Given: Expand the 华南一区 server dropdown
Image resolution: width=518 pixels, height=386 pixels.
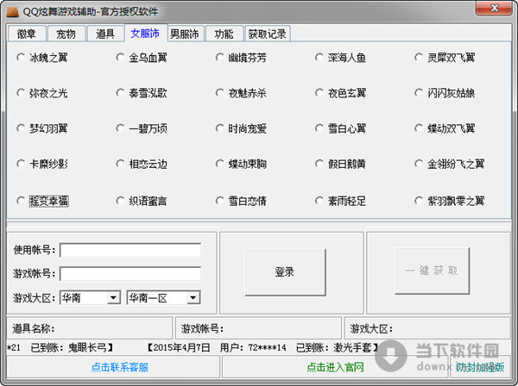Looking at the screenshot, I should (163, 297).
